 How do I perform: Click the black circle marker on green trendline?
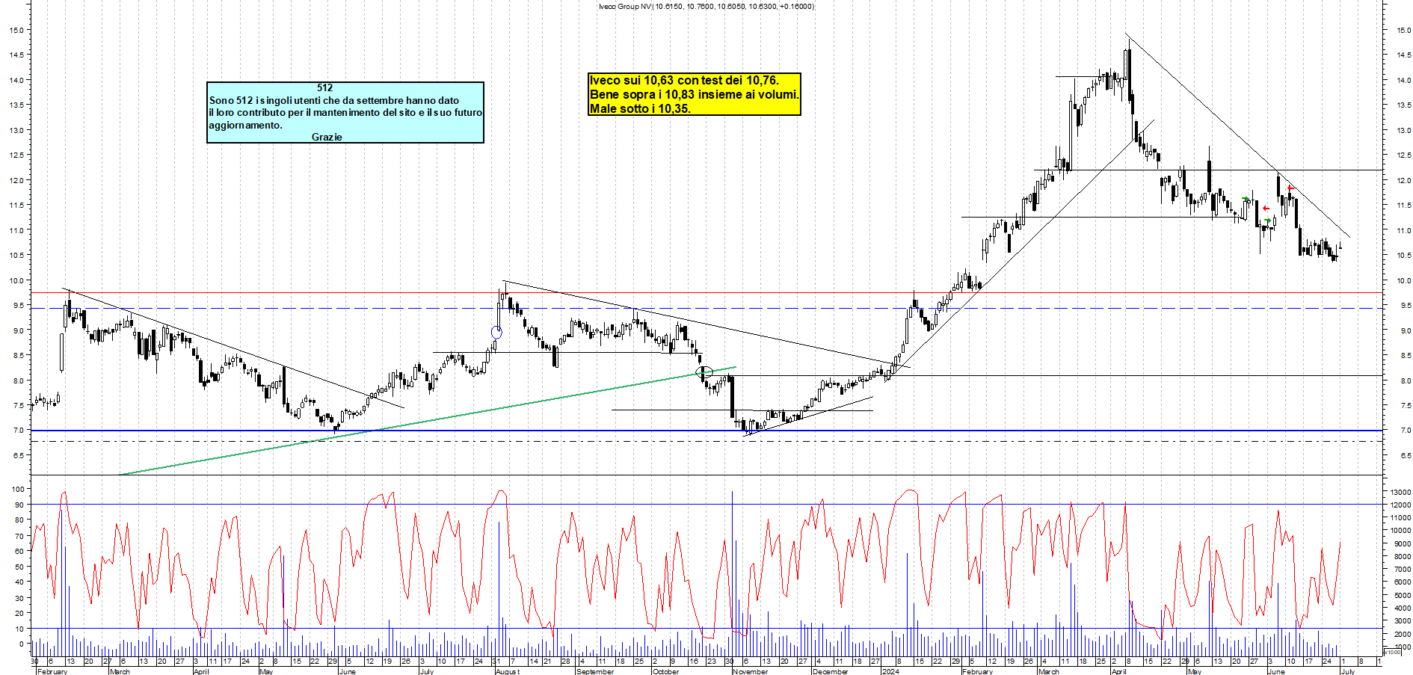point(704,372)
